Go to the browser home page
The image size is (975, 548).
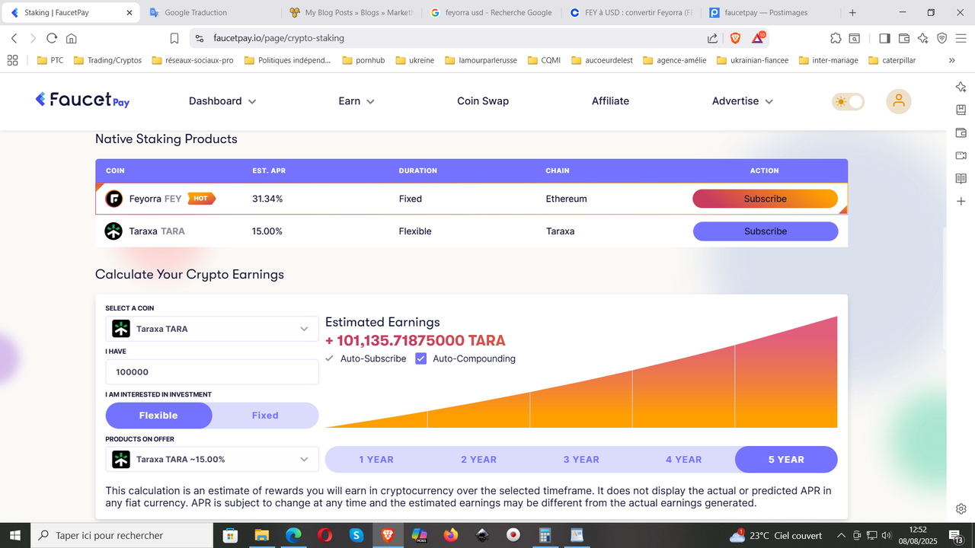[72, 38]
